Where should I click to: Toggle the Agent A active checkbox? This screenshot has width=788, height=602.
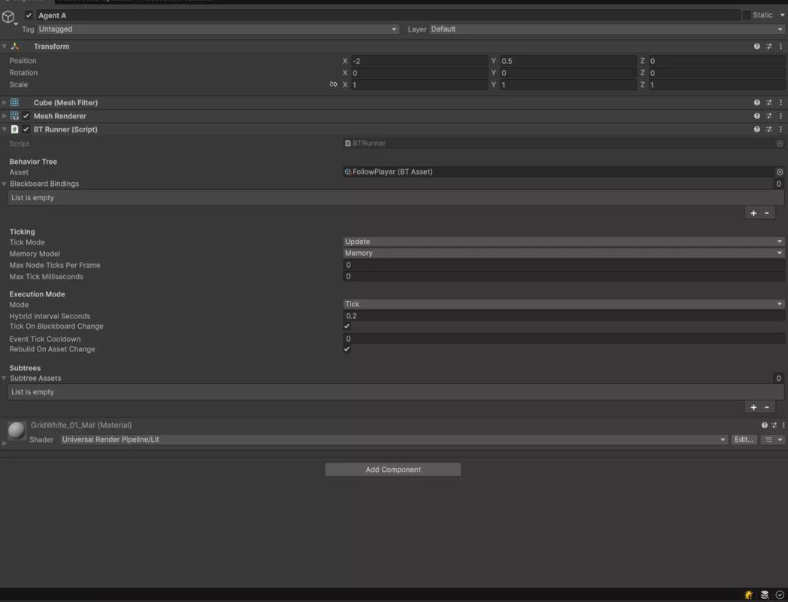tap(29, 16)
